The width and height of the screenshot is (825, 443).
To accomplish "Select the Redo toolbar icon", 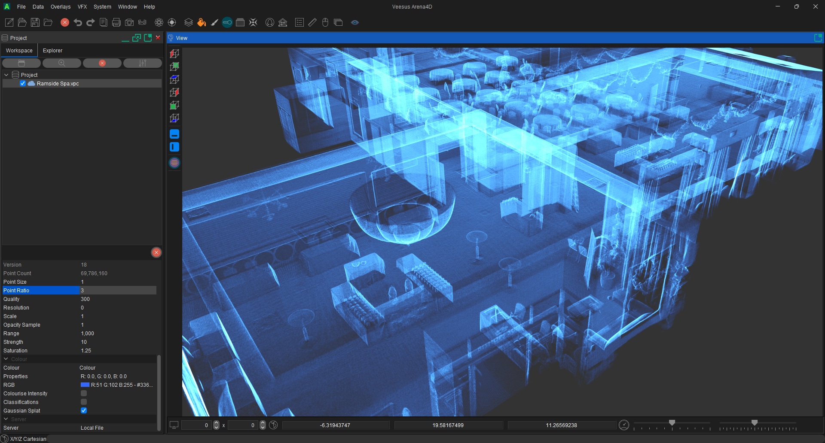I will [x=90, y=22].
